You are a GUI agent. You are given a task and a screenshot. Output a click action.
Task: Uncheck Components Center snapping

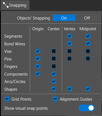54,74
